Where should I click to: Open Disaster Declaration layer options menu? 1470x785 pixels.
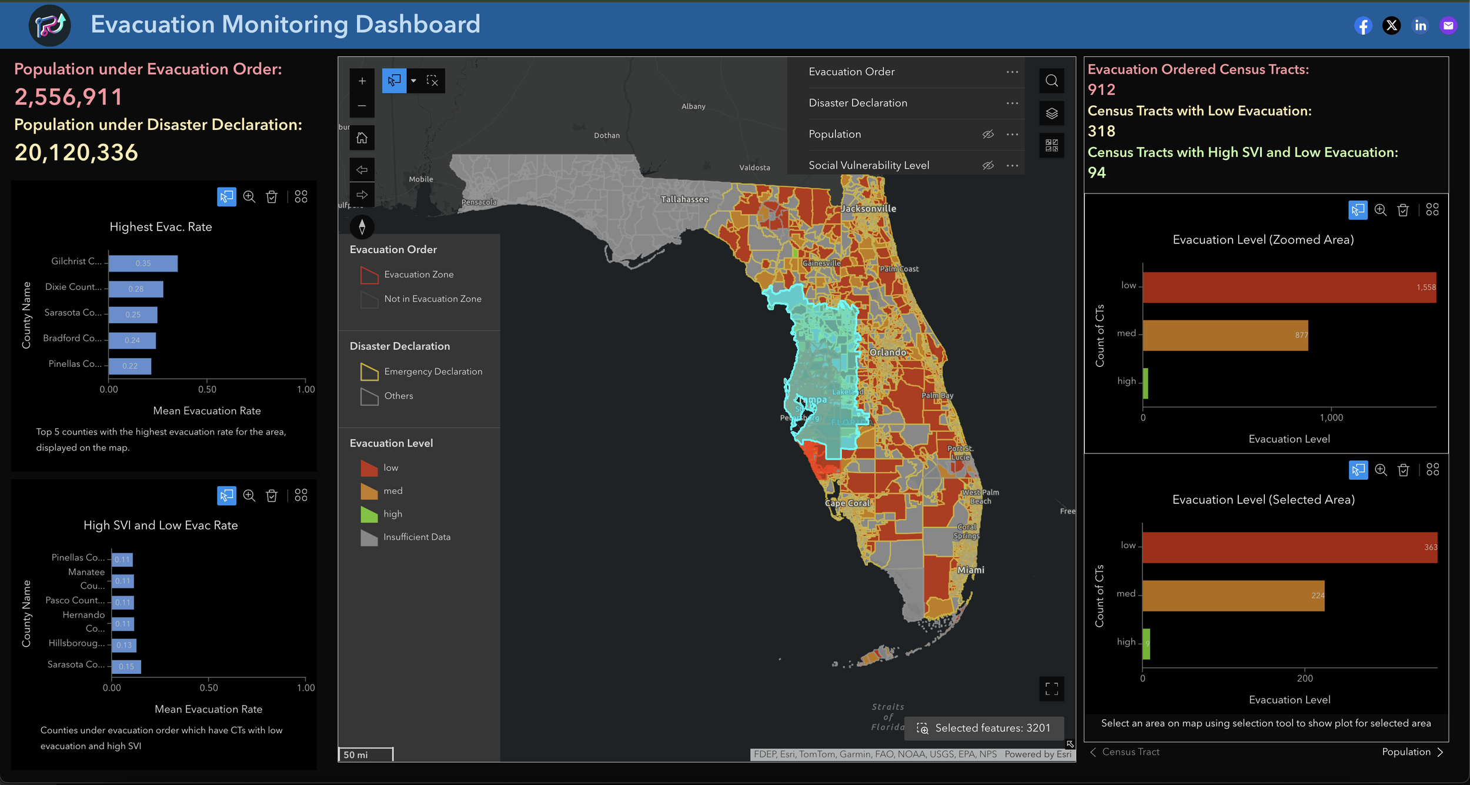click(x=1012, y=103)
